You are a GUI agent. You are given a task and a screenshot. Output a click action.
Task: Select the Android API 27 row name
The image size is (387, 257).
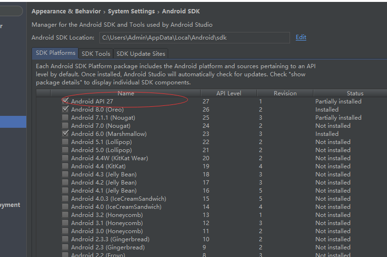(x=92, y=101)
